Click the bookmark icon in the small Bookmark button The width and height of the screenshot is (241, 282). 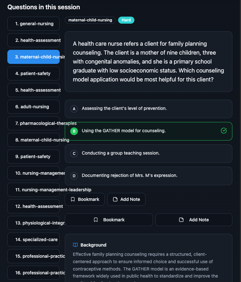click(73, 199)
